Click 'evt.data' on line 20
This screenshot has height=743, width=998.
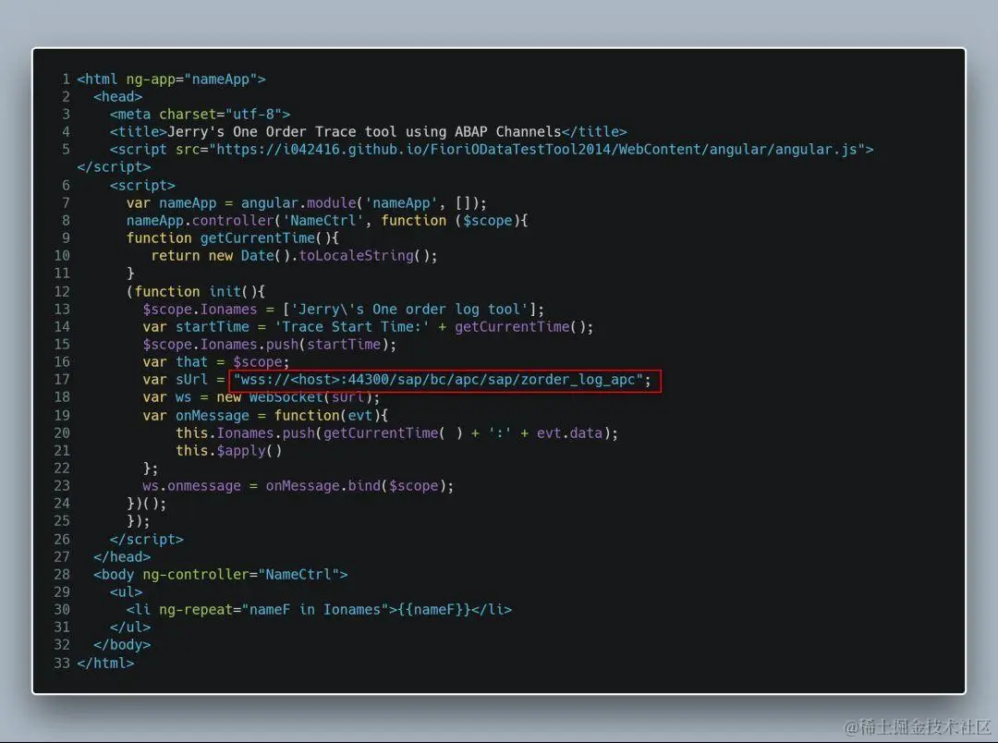point(569,432)
